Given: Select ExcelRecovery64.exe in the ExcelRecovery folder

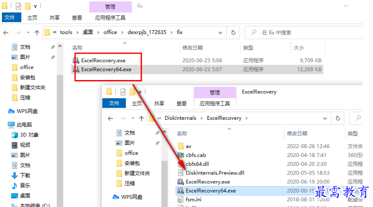Looking at the screenshot, I should tap(211, 191).
